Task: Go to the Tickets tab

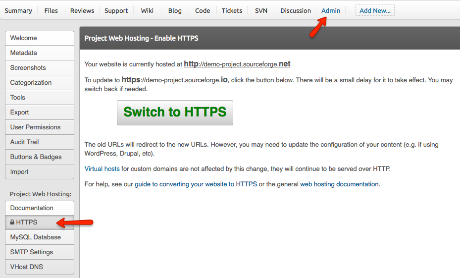Action: 232,10
